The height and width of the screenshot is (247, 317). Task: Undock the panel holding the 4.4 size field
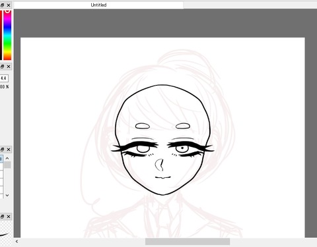pyautogui.click(x=2, y=67)
